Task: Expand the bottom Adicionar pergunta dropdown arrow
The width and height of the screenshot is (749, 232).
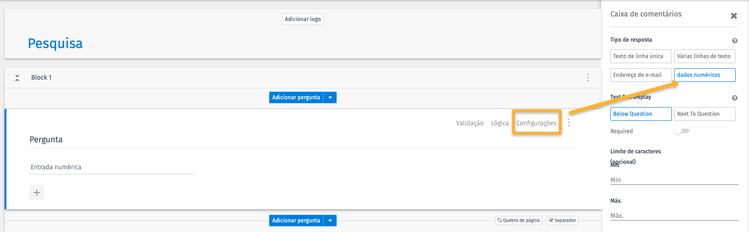Action: pyautogui.click(x=330, y=221)
